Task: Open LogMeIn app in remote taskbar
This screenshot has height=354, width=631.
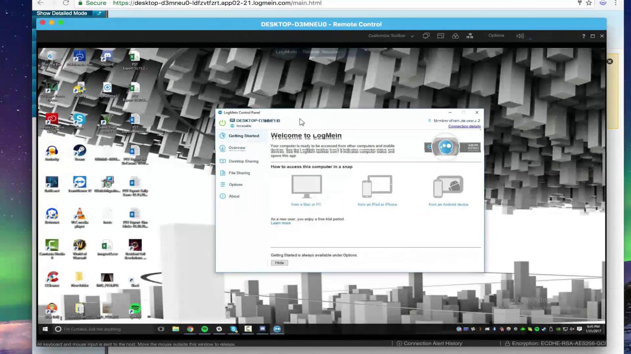Action: point(277,329)
